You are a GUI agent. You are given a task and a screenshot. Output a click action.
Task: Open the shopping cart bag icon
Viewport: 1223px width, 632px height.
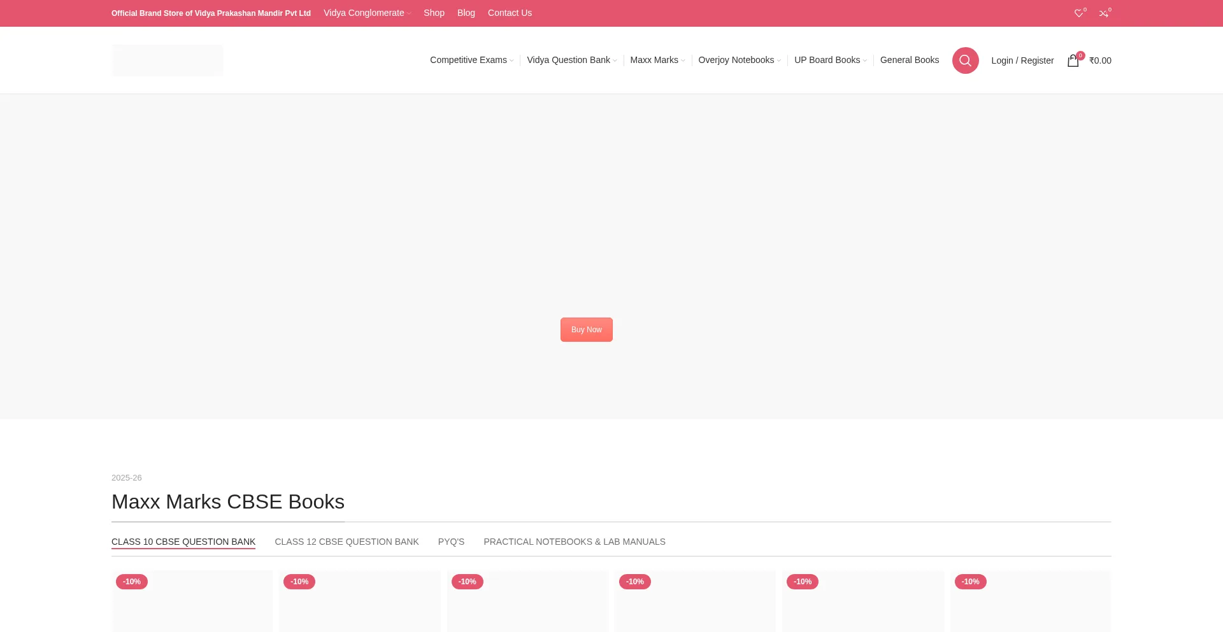tap(1073, 60)
